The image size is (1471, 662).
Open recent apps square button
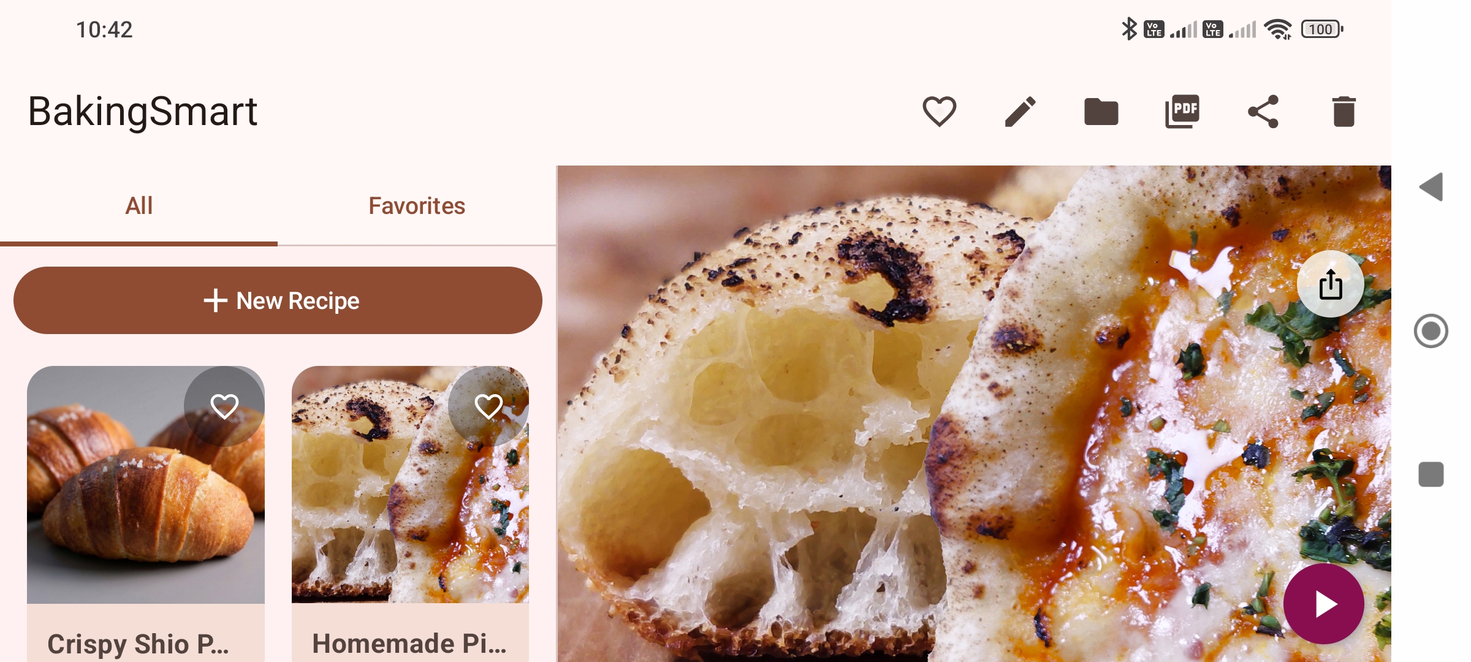(1431, 474)
